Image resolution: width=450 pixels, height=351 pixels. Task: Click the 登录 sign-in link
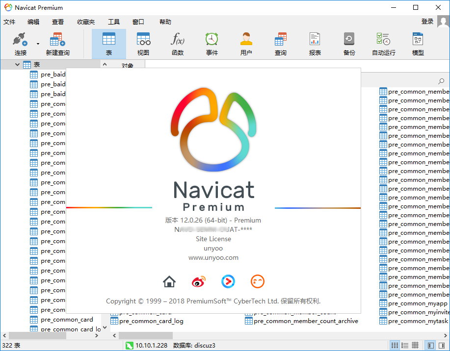pos(427,21)
